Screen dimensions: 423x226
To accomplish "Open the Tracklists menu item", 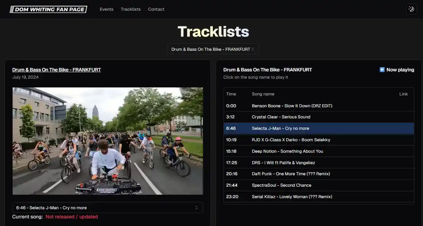I will click(130, 9).
